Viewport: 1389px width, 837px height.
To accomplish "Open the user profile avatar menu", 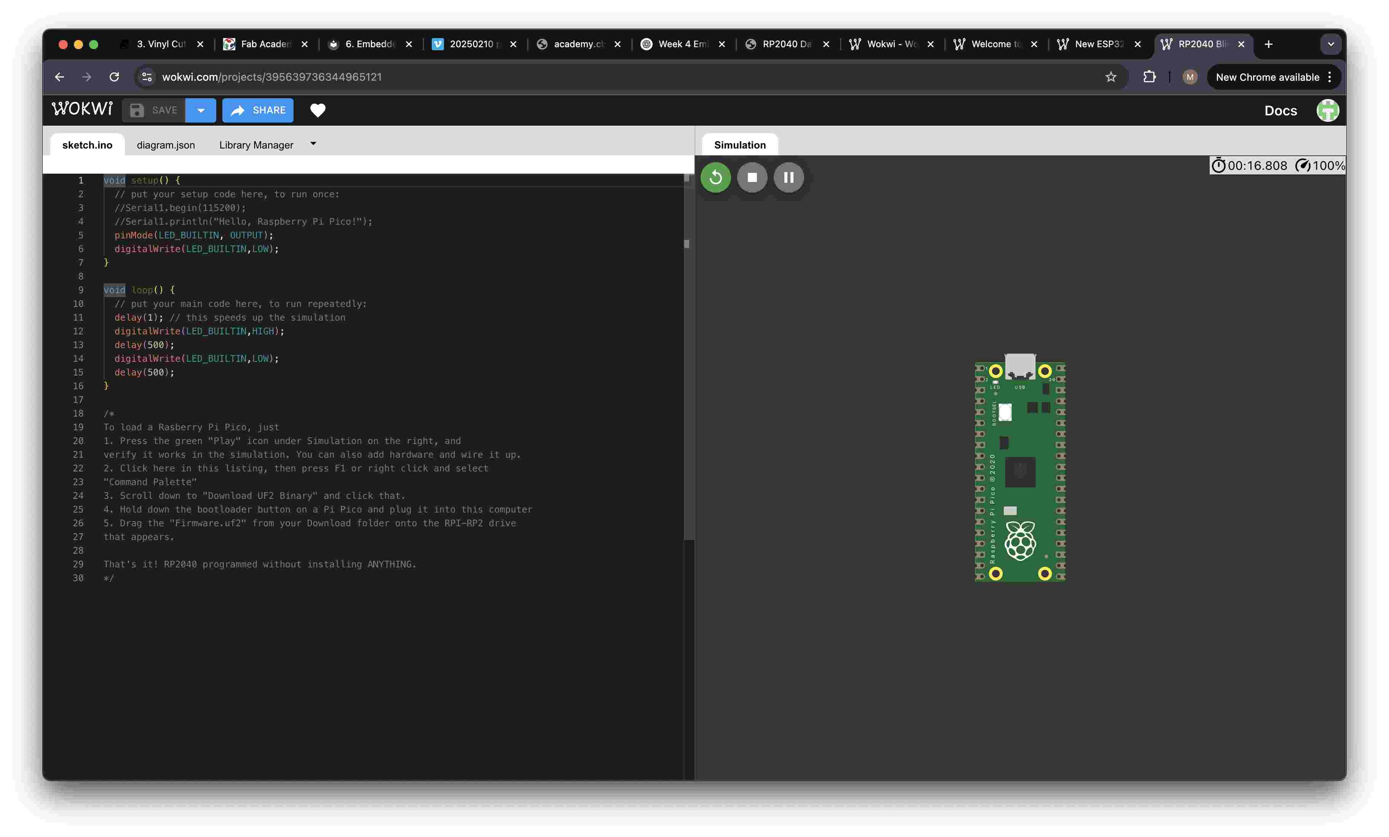I will (x=1327, y=110).
